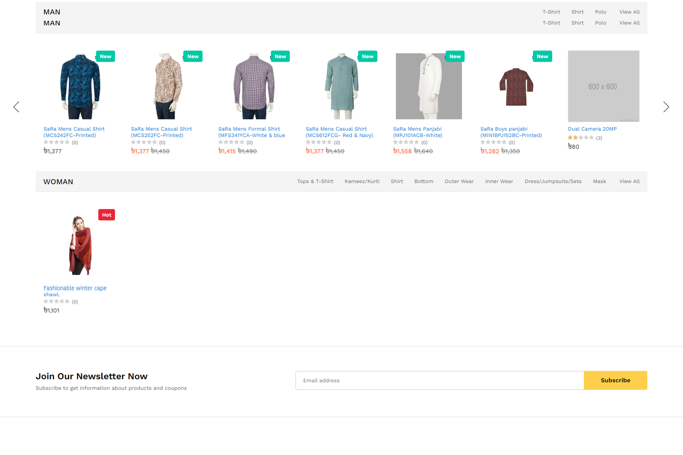Click the Email address input field
683x455 pixels.
439,380
